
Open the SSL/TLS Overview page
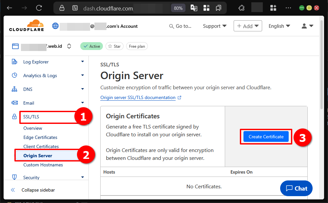click(x=33, y=128)
